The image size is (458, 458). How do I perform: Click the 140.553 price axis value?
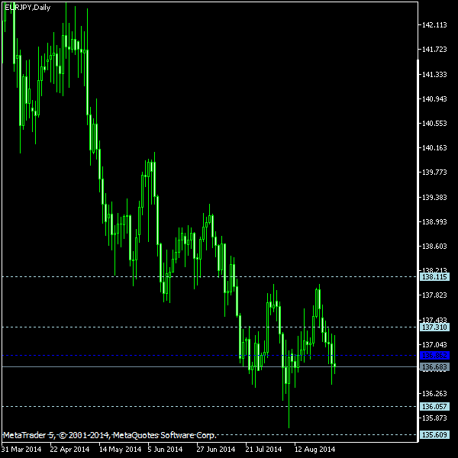(434, 123)
